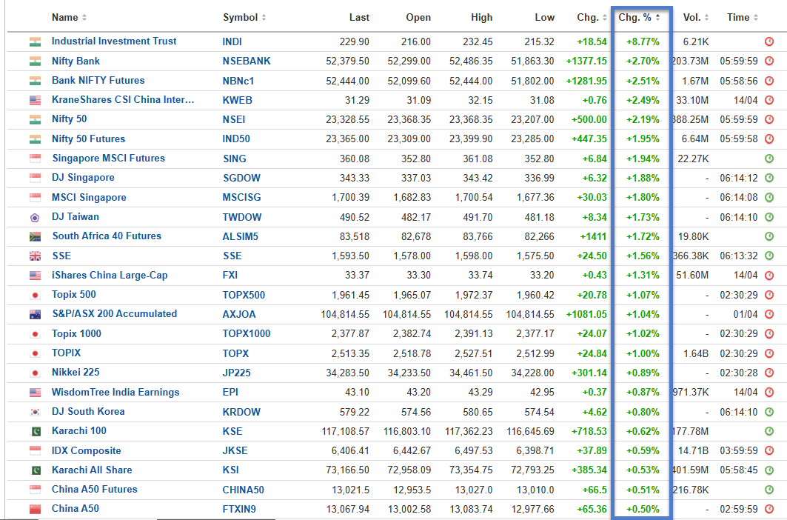Open IDX Composite link

[87, 450]
